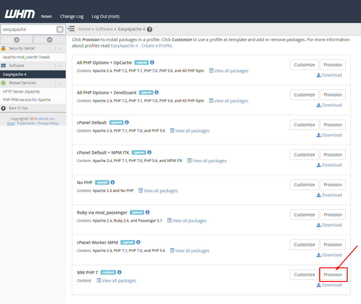Provision cPanel Default + MPM ITK
Image resolution: width=361 pixels, height=304 pixels.
(x=333, y=155)
